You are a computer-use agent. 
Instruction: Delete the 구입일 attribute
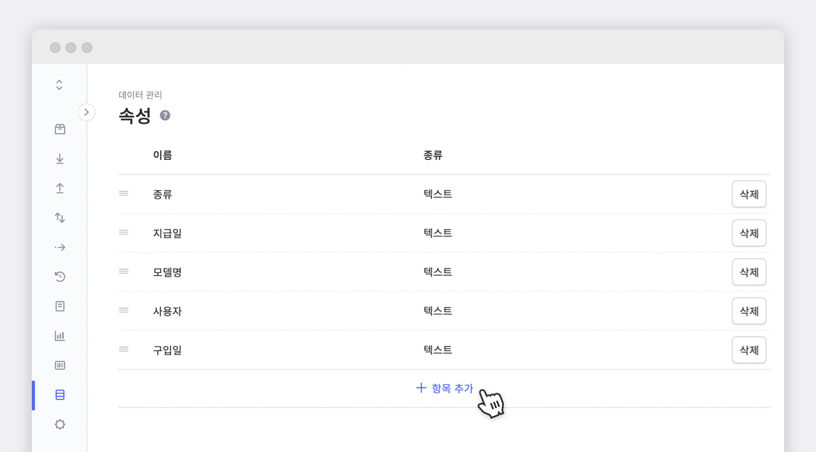tap(749, 349)
